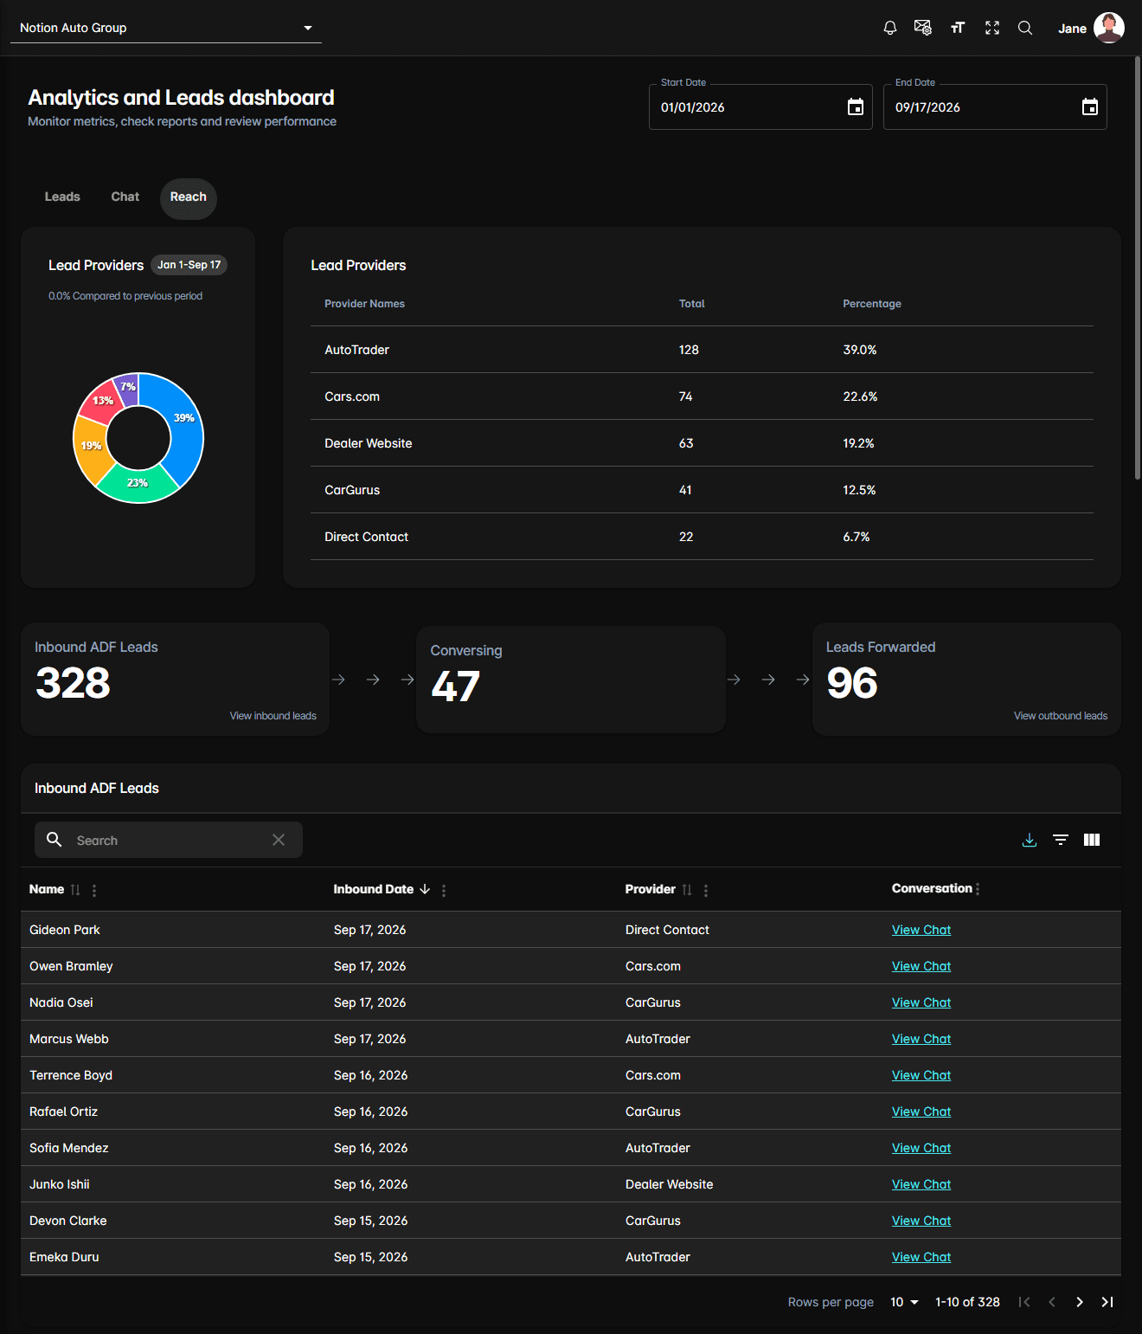Image resolution: width=1142 pixels, height=1334 pixels.
Task: Adjust text size using the font icon
Action: pos(958,28)
